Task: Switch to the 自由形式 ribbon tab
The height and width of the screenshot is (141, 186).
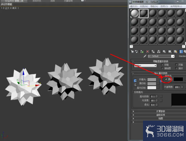Action: pyautogui.click(x=37, y=1)
